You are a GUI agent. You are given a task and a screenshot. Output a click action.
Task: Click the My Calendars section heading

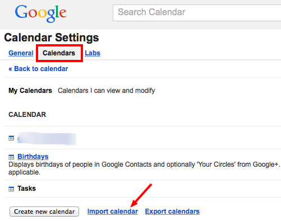30,91
